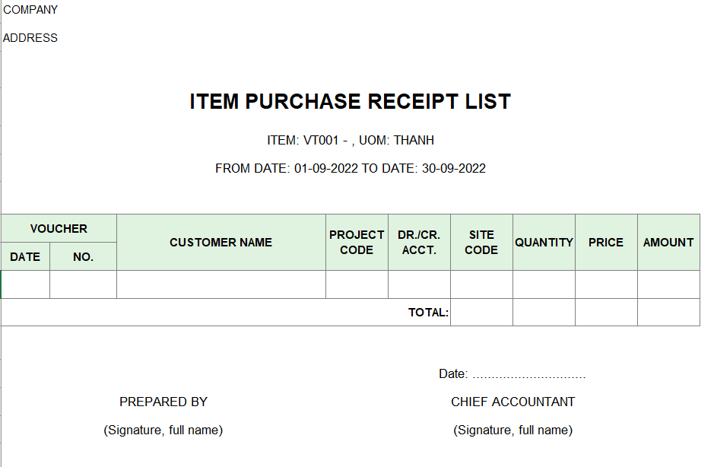Viewport: 714px width, 467px height.
Task: Select the VOUCHER header cell
Action: (59, 228)
